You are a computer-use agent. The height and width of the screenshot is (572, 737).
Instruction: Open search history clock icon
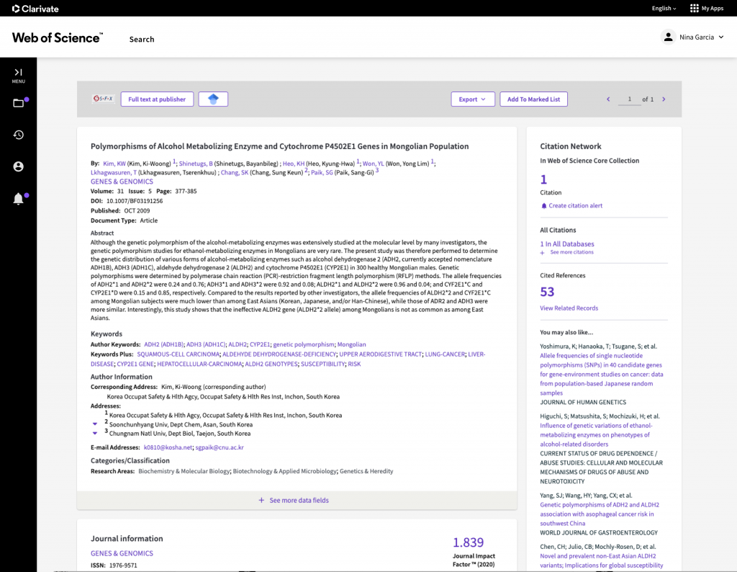coord(18,135)
